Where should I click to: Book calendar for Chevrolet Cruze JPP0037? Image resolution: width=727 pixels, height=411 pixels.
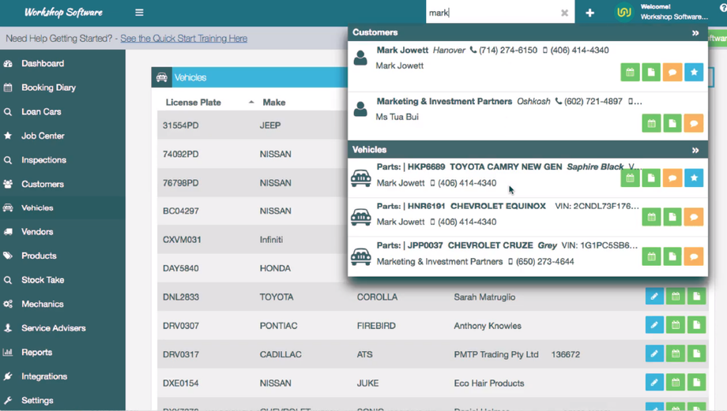(x=651, y=256)
